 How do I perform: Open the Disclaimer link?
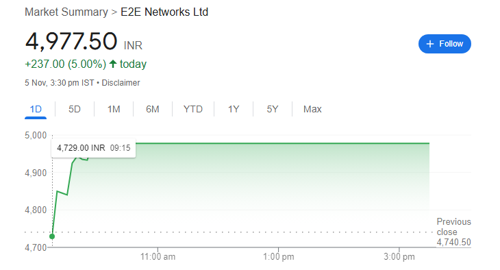[121, 83]
